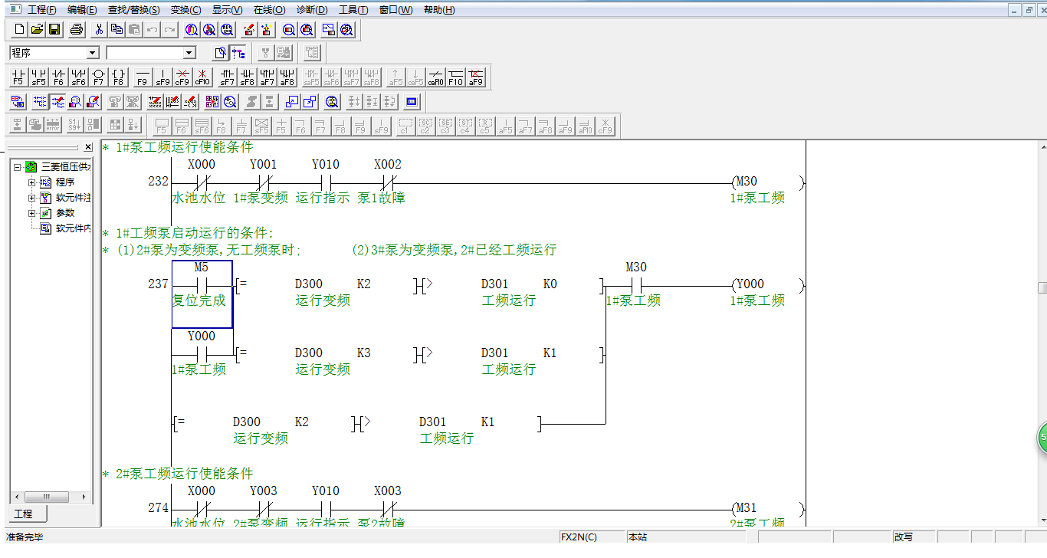Open a project with the folder icon
1047x558 pixels.
tap(37, 30)
